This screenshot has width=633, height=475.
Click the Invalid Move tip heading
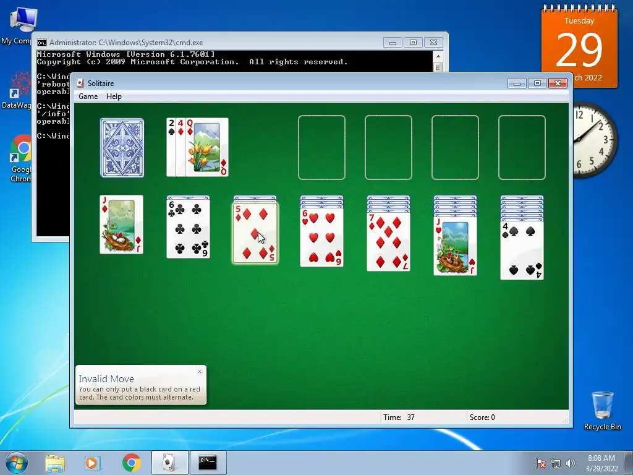pyautogui.click(x=106, y=379)
